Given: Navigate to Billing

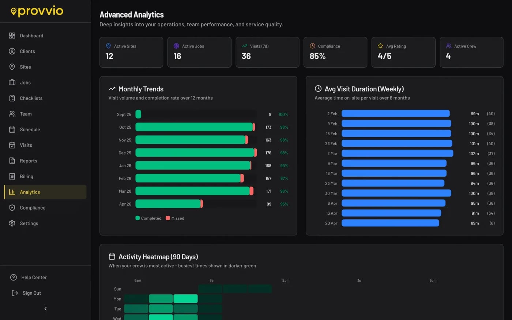Looking at the screenshot, I should click(45, 176).
